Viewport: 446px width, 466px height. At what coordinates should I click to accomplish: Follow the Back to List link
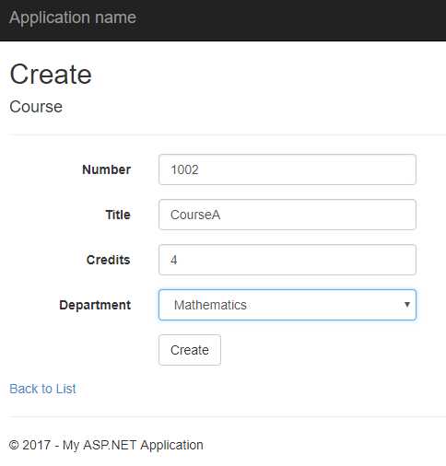(x=42, y=389)
